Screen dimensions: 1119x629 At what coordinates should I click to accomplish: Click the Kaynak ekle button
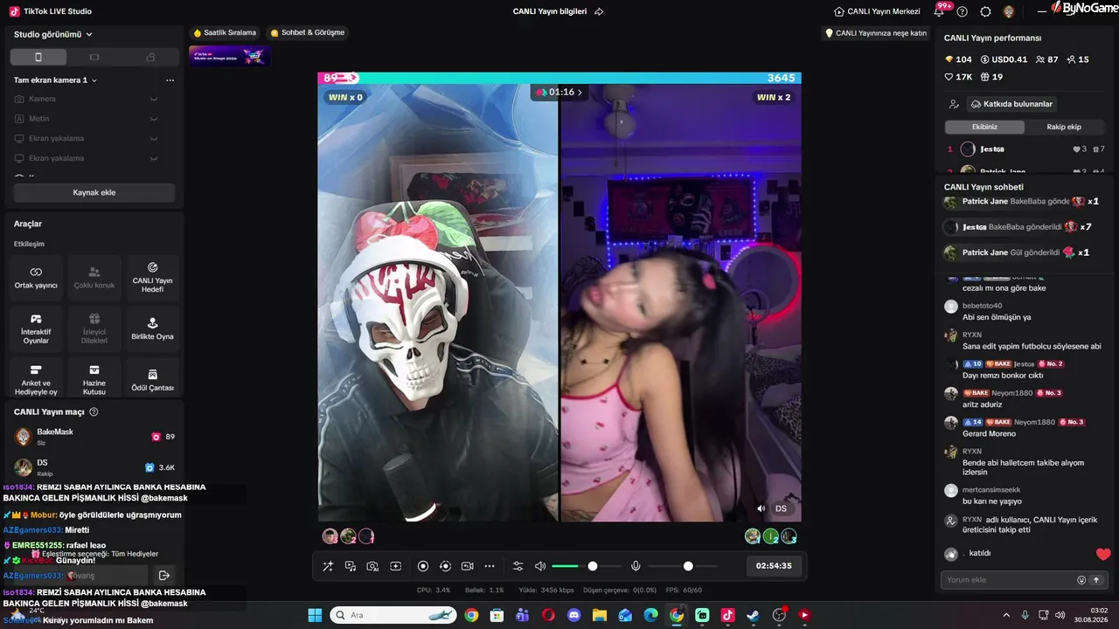(x=94, y=192)
